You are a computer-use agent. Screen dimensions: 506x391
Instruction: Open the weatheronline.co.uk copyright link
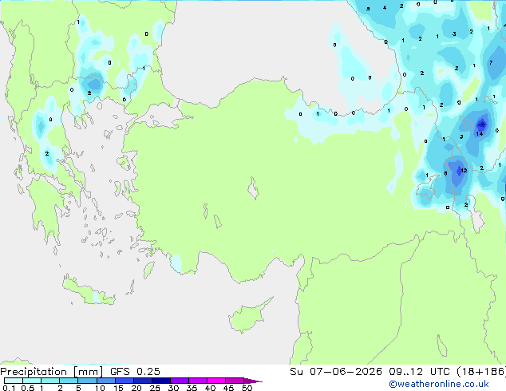[x=439, y=384]
